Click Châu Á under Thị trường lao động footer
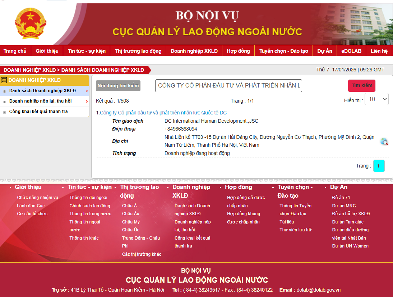393x297 pixels. coord(129,206)
